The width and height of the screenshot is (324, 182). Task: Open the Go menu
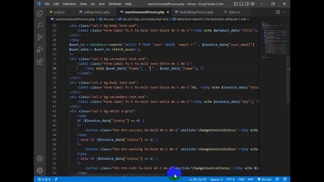[x=93, y=4]
